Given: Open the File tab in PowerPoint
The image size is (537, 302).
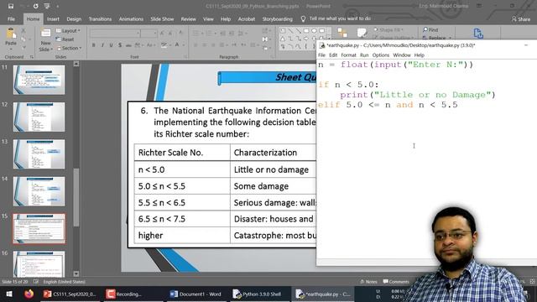Looking at the screenshot, I should (x=11, y=19).
